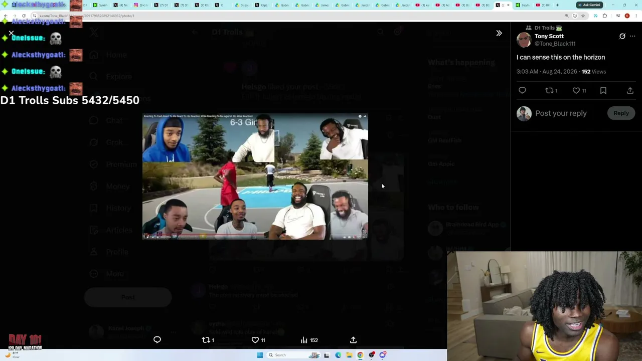Click the Chrome icon on the taskbar
The width and height of the screenshot is (642, 361).
click(360, 355)
